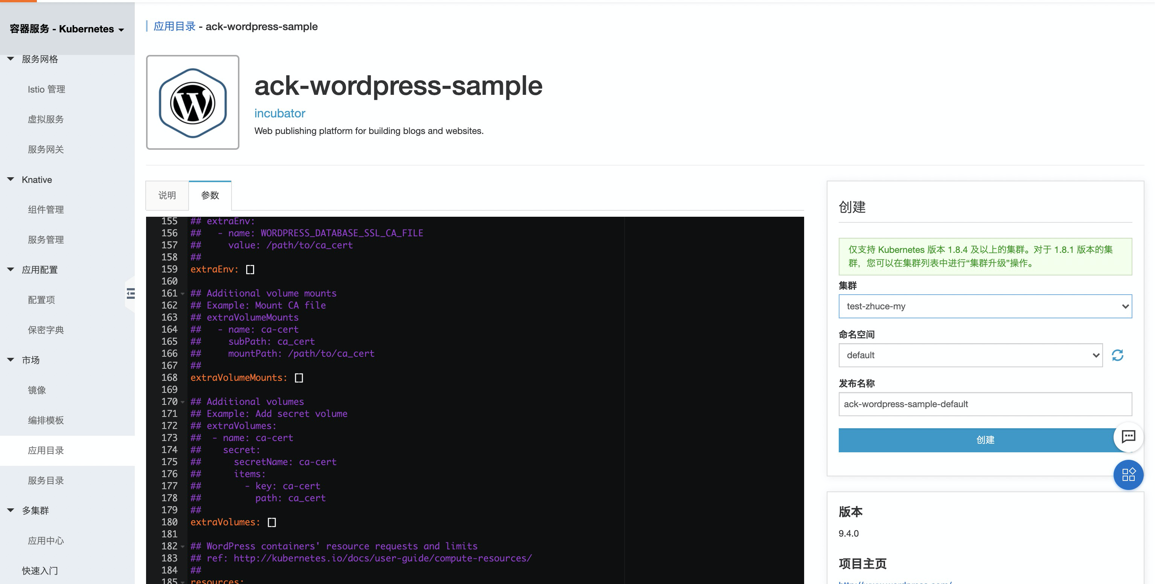Image resolution: width=1155 pixels, height=584 pixels.
Task: Collapse the Knative sidebar section
Action: (x=11, y=179)
